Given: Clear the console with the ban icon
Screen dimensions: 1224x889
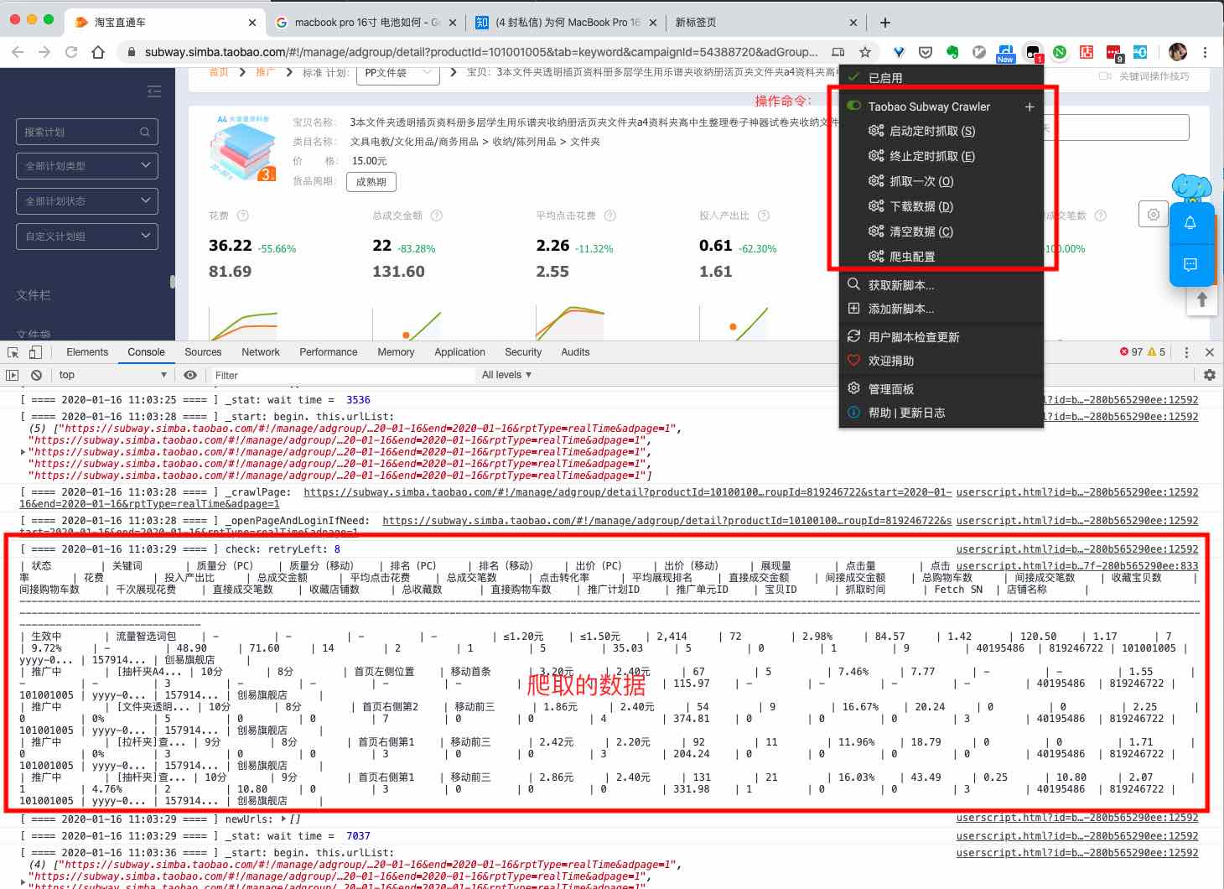Looking at the screenshot, I should tap(36, 375).
